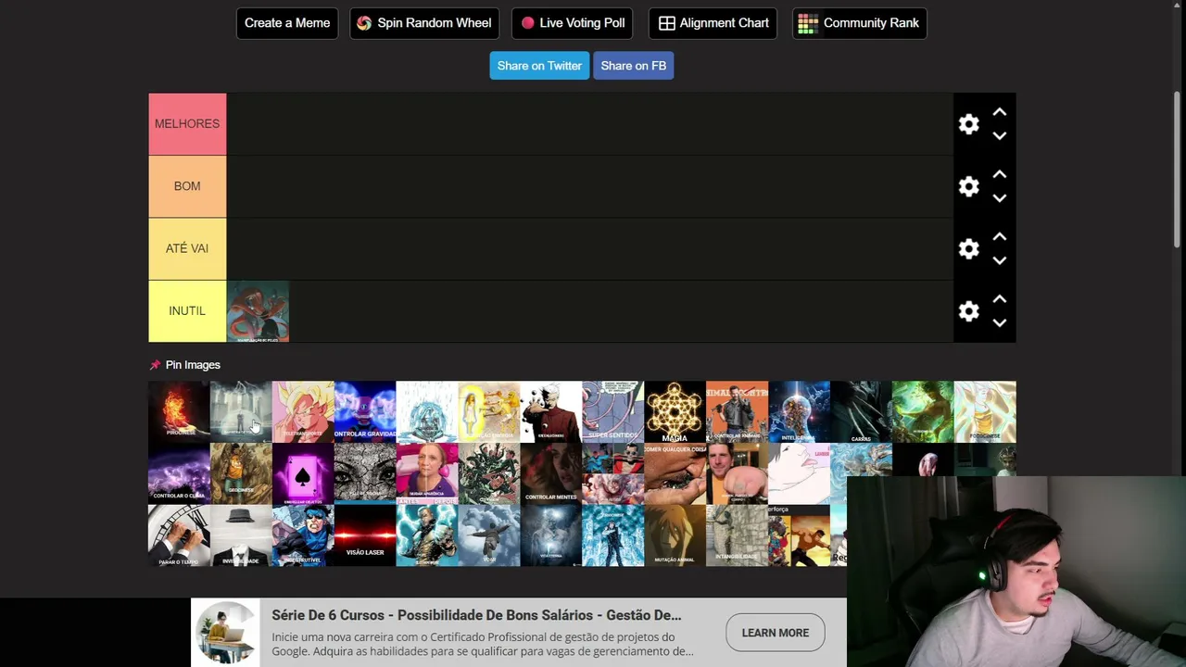Open settings gear for MELHORES tier
Viewport: 1186px width, 667px height.
pyautogui.click(x=968, y=124)
